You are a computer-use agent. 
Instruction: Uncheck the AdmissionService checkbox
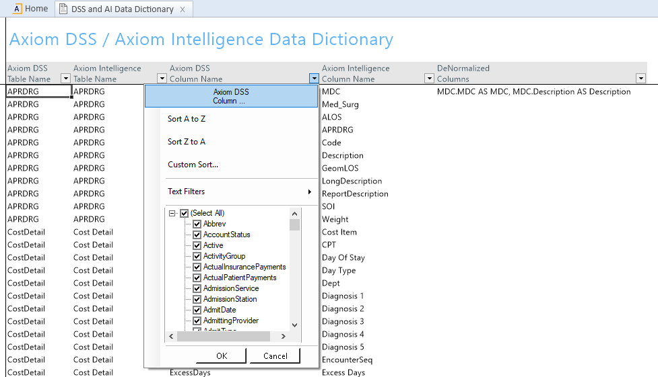197,288
